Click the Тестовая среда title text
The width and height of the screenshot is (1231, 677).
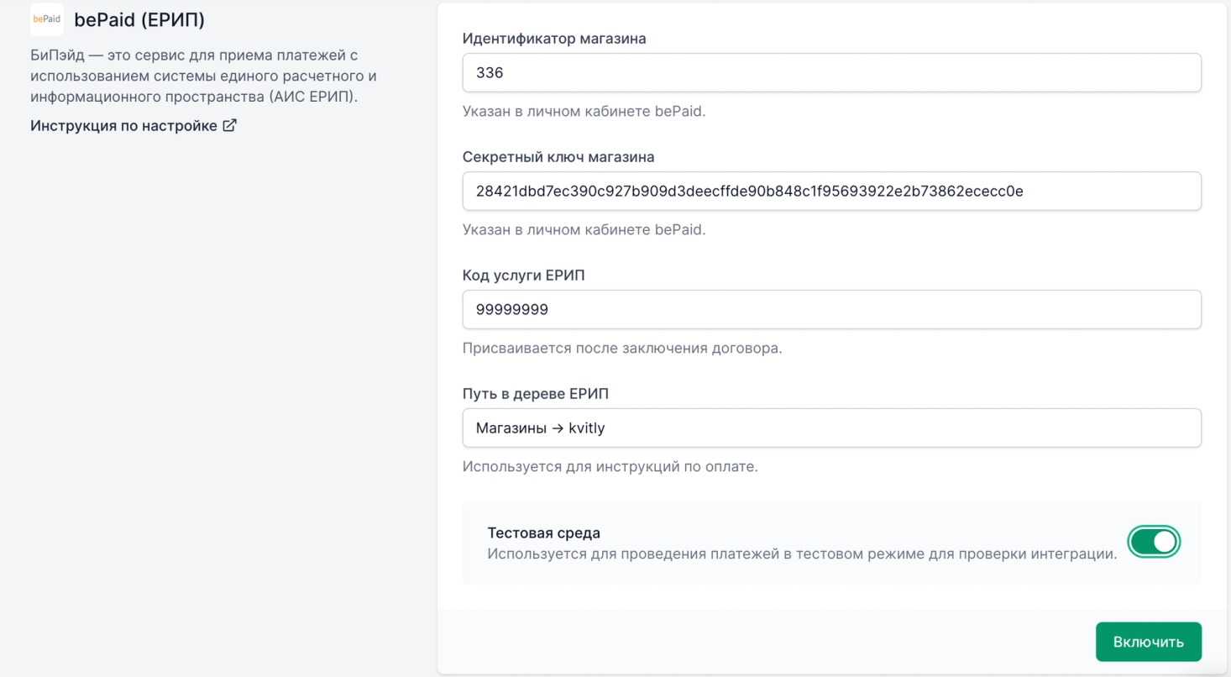tap(543, 533)
